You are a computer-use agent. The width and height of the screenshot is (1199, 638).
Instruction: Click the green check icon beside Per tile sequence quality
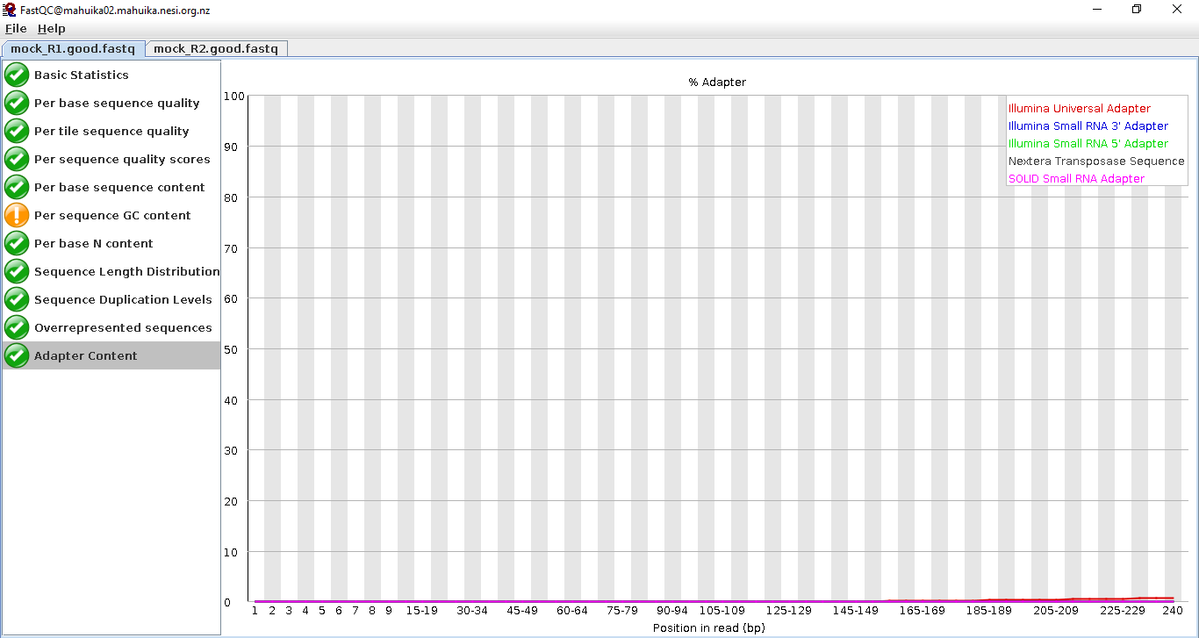click(x=17, y=132)
